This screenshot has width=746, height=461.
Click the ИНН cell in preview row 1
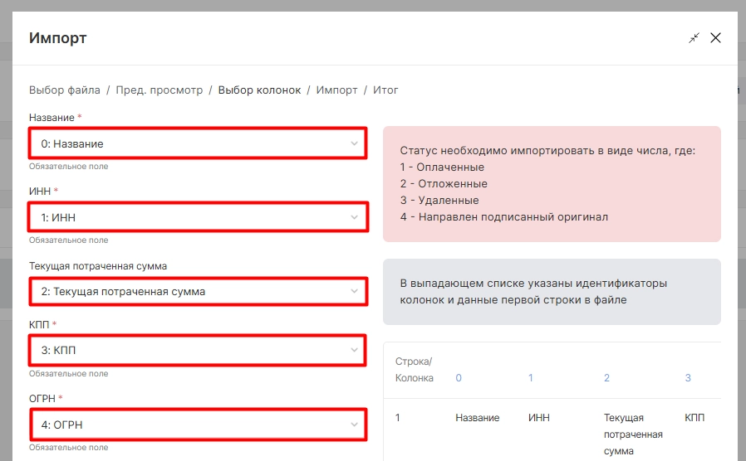pos(539,418)
